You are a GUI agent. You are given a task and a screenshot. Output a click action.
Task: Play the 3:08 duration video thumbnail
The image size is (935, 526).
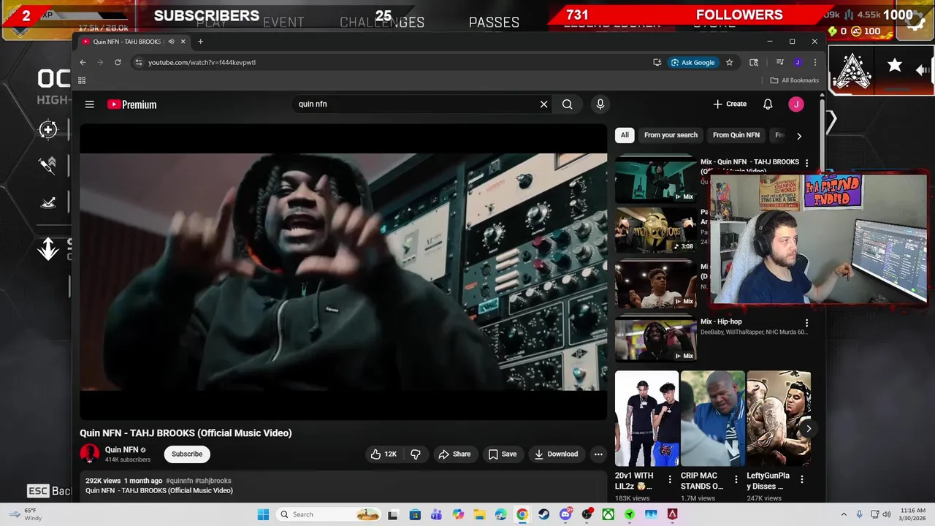[x=655, y=230]
